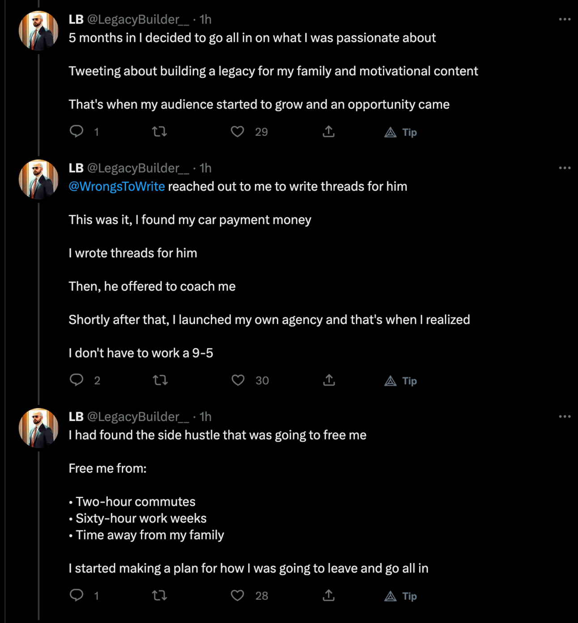The height and width of the screenshot is (623, 578).
Task: Tip on the tweet about launching agency
Action: click(x=401, y=381)
